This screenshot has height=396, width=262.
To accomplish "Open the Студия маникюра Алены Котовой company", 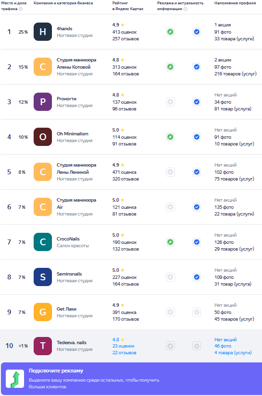I will pyautogui.click(x=76, y=63).
